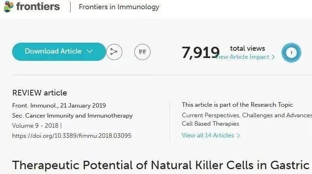Open View all 14 Articles link
Viewport: 312px width, 174px height.
pos(208,135)
